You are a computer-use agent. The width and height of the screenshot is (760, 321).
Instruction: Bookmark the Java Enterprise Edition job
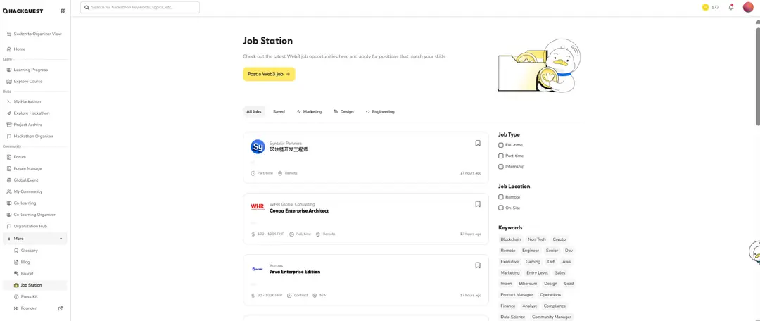click(x=478, y=265)
